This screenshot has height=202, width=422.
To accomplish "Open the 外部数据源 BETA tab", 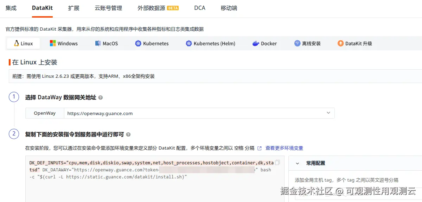I will click(x=158, y=8).
